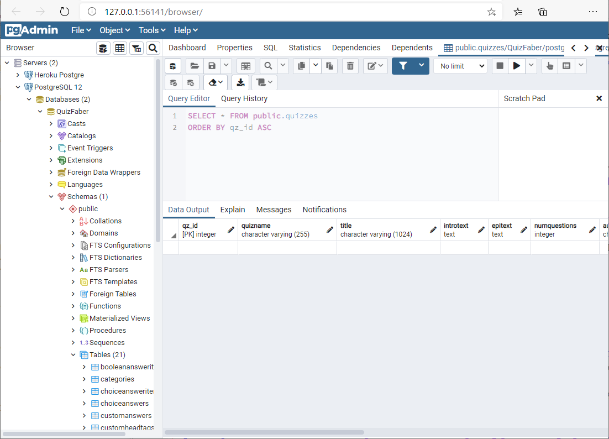Click View Data grid icon in Browser panel

pyautogui.click(x=120, y=48)
